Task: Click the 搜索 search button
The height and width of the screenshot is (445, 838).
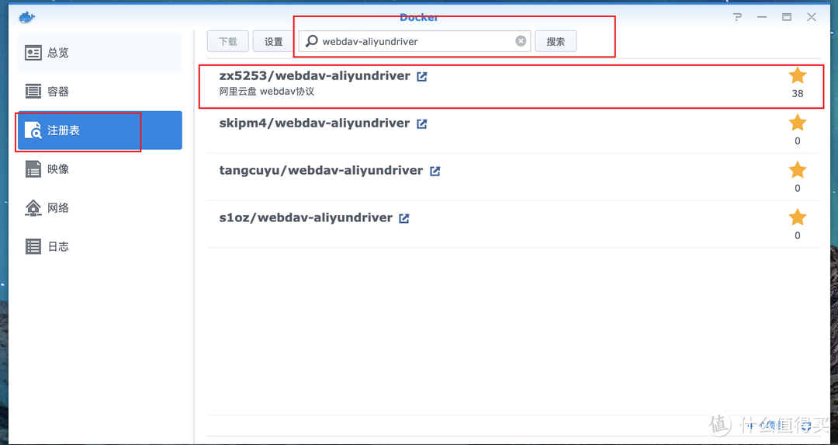Action: click(x=556, y=41)
